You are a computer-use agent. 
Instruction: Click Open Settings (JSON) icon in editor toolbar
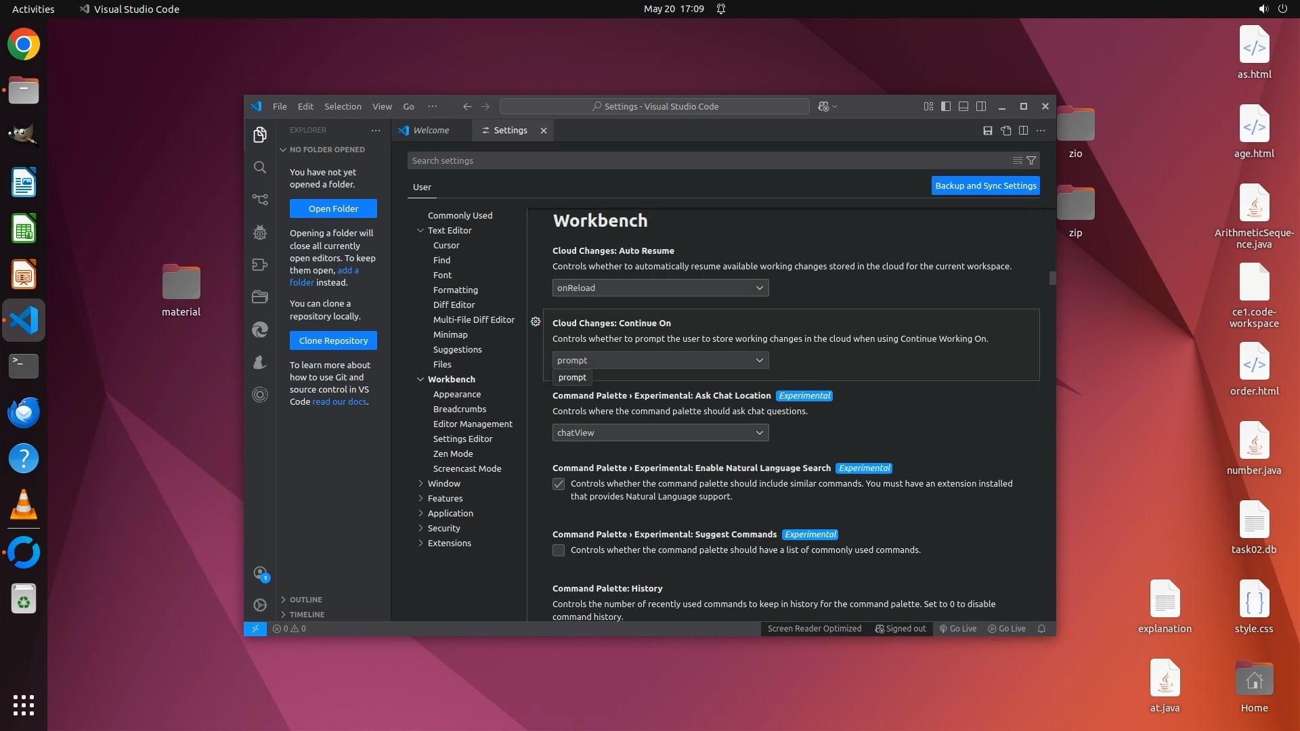tap(1006, 131)
